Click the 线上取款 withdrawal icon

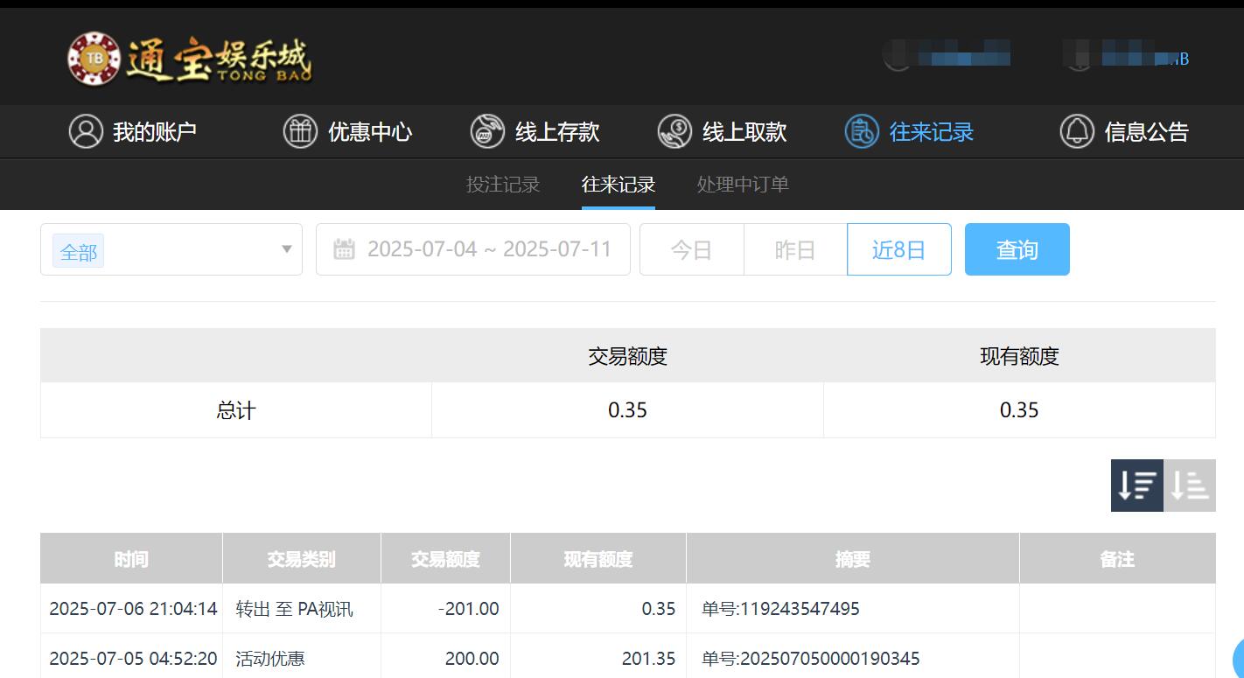tap(674, 131)
